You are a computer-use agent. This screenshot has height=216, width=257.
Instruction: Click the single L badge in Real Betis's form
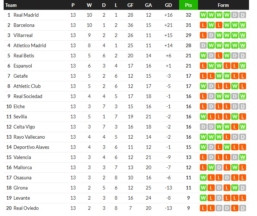click(x=219, y=56)
